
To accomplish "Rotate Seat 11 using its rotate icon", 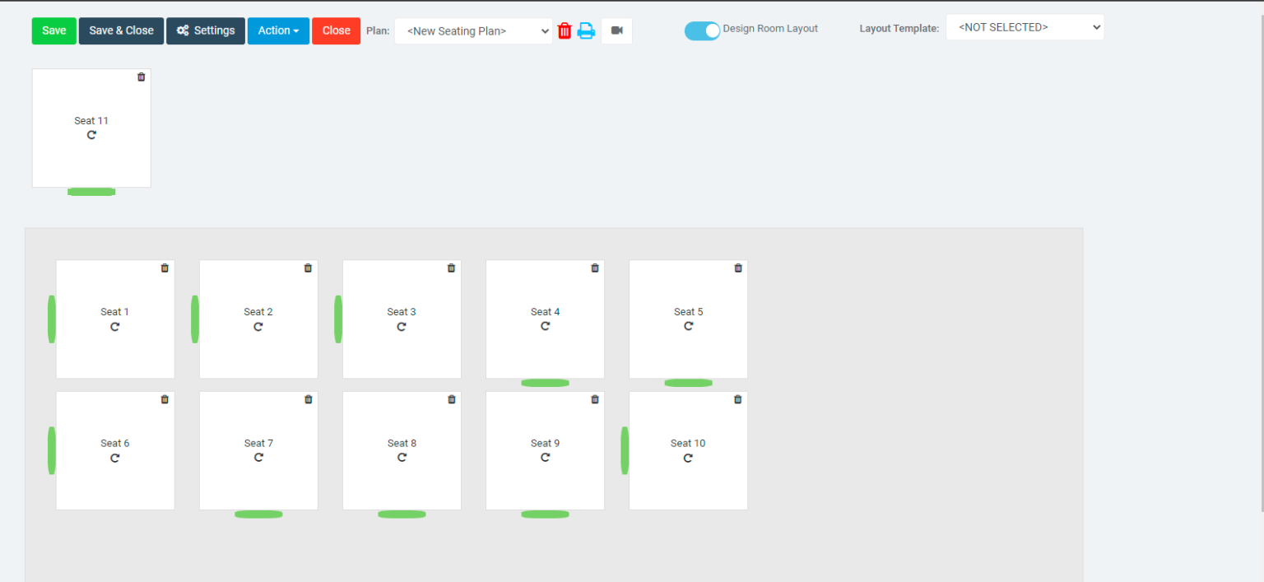I will click(x=91, y=134).
